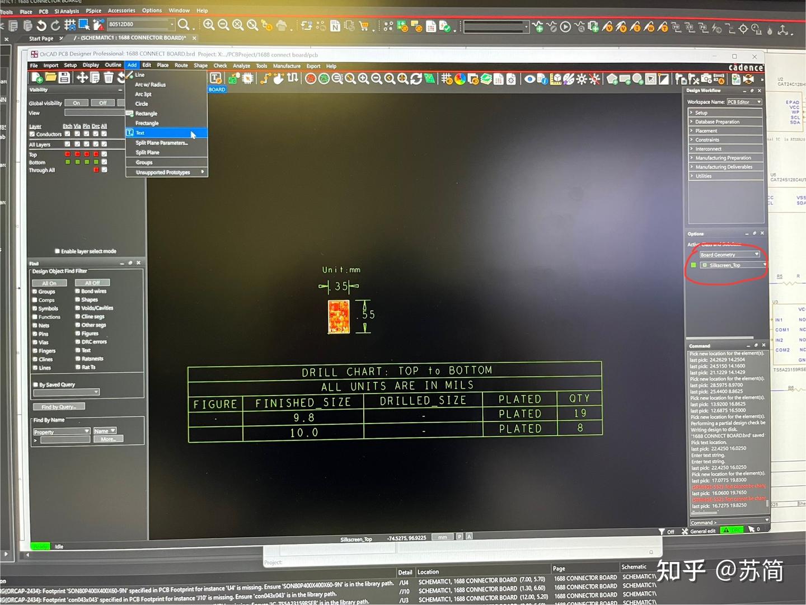Click the eye visibility toolbar icon
This screenshot has width=806, height=605.
click(529, 79)
